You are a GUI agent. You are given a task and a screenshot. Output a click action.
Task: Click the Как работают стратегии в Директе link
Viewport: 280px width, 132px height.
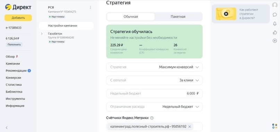click(x=249, y=14)
